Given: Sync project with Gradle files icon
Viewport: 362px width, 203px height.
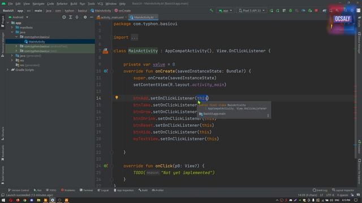Looking at the screenshot, I should (x=324, y=11).
